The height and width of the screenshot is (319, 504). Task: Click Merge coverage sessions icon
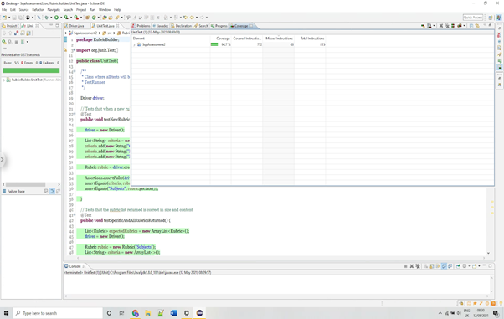453,26
